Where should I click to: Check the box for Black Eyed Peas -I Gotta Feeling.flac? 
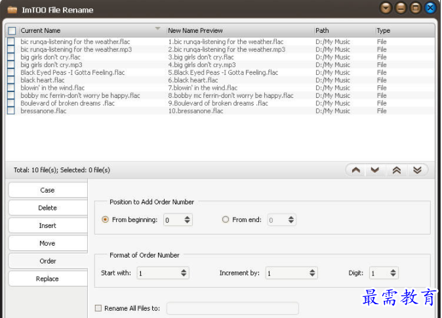point(11,72)
